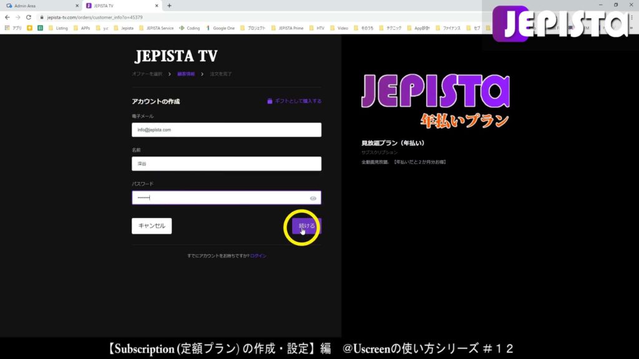Open the ファイナンス bookmark folder
This screenshot has width=639, height=359.
tap(448, 28)
